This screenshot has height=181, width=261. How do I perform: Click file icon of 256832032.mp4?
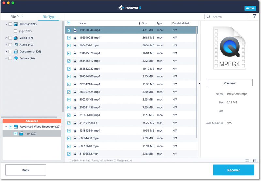click(x=75, y=69)
